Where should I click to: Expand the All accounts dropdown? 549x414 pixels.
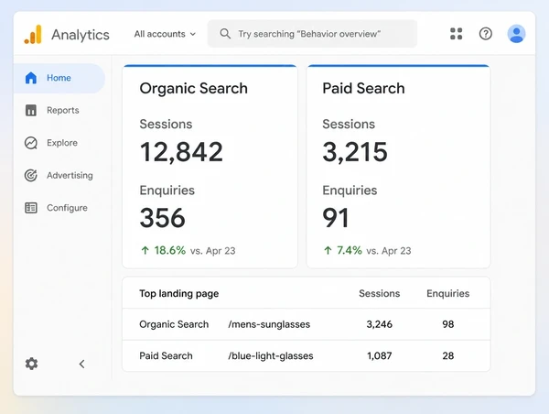tap(165, 34)
